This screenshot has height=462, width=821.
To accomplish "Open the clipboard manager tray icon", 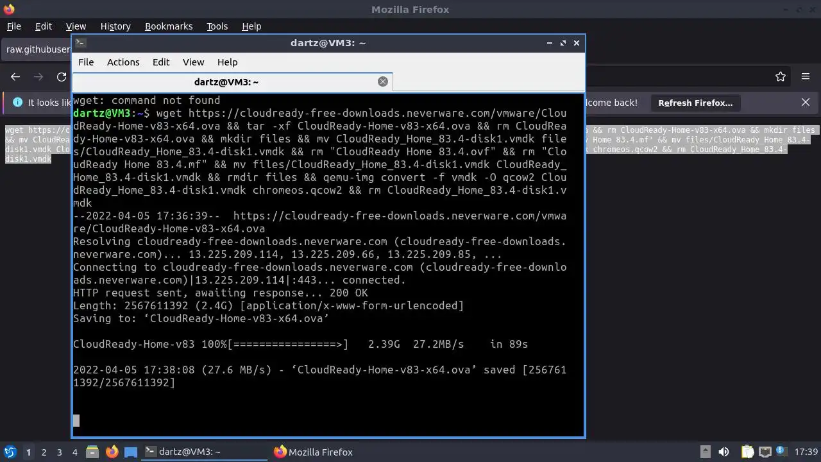I will click(x=747, y=452).
